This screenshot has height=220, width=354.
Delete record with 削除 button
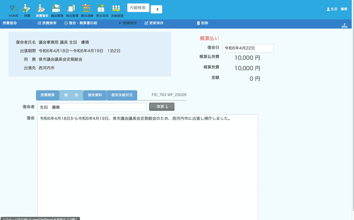202,23
